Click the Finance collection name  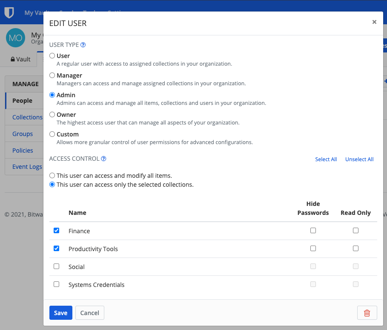pos(79,231)
